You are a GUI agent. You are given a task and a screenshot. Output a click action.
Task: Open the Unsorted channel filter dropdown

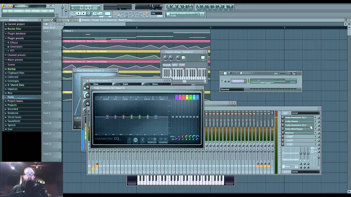[x=232, y=89]
